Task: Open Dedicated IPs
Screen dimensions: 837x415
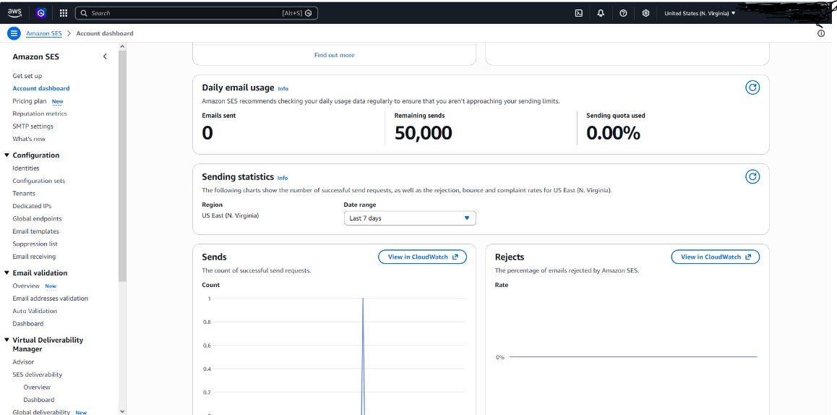Action: pyautogui.click(x=32, y=206)
